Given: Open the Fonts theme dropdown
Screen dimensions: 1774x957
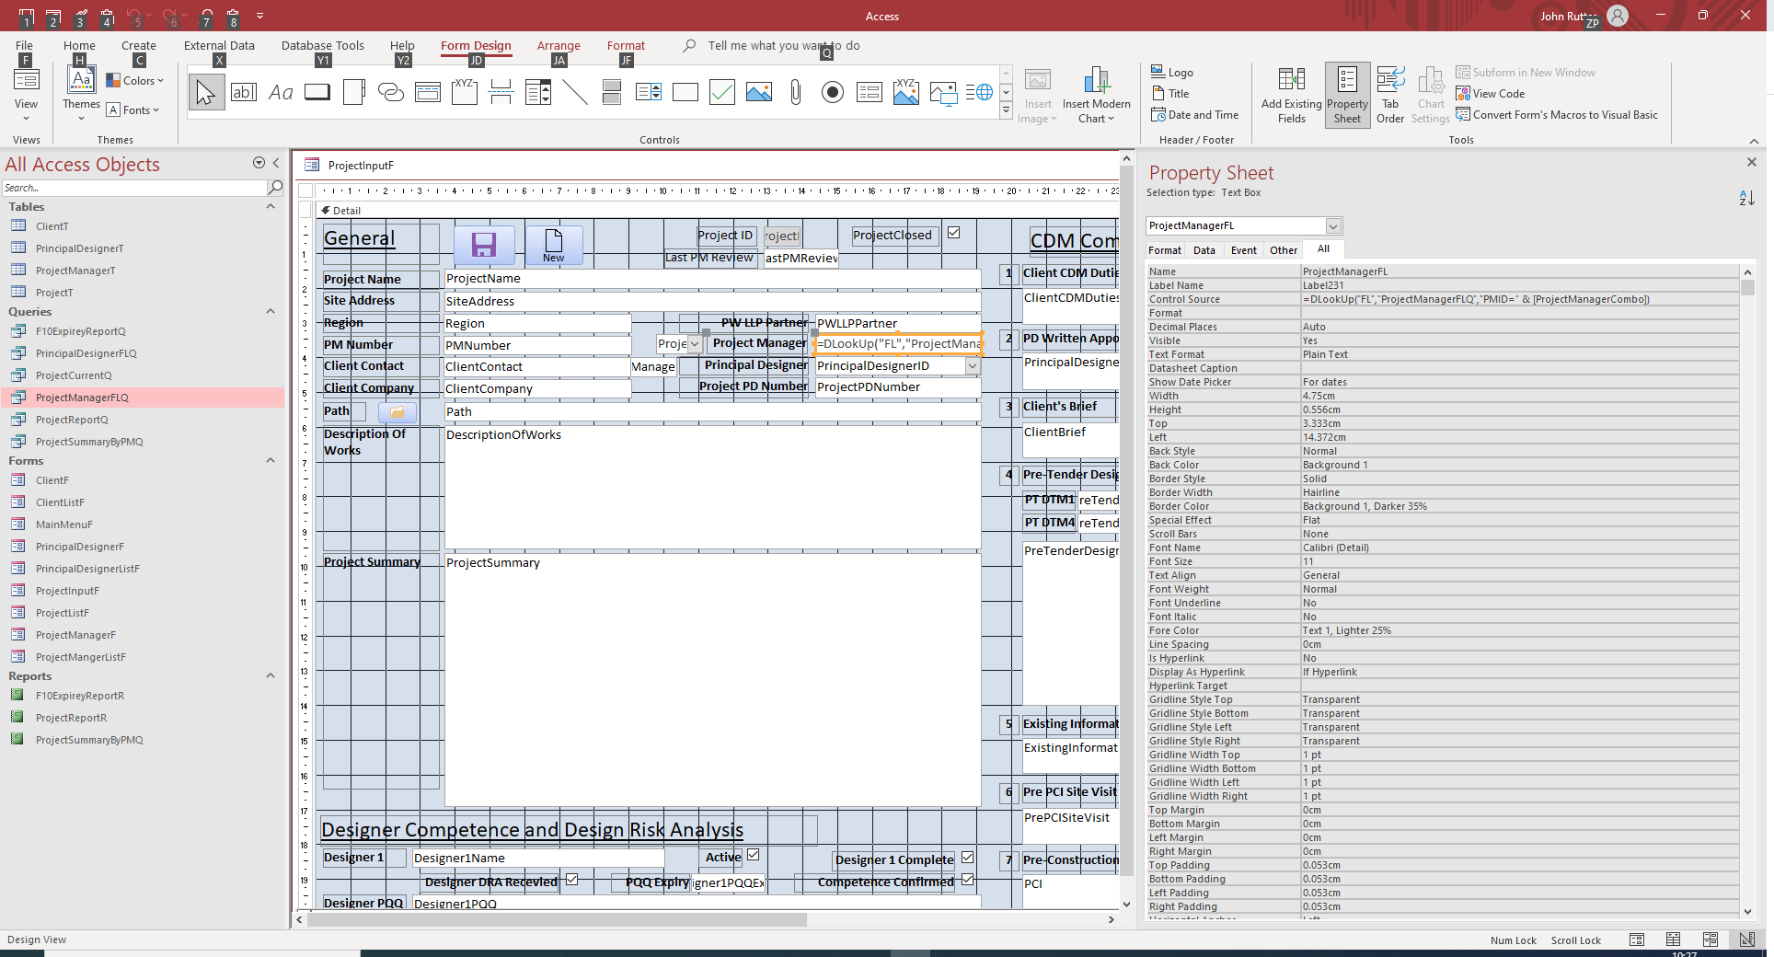Looking at the screenshot, I should click(x=133, y=110).
